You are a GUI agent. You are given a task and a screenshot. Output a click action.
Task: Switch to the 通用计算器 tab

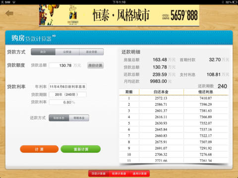[139, 174]
